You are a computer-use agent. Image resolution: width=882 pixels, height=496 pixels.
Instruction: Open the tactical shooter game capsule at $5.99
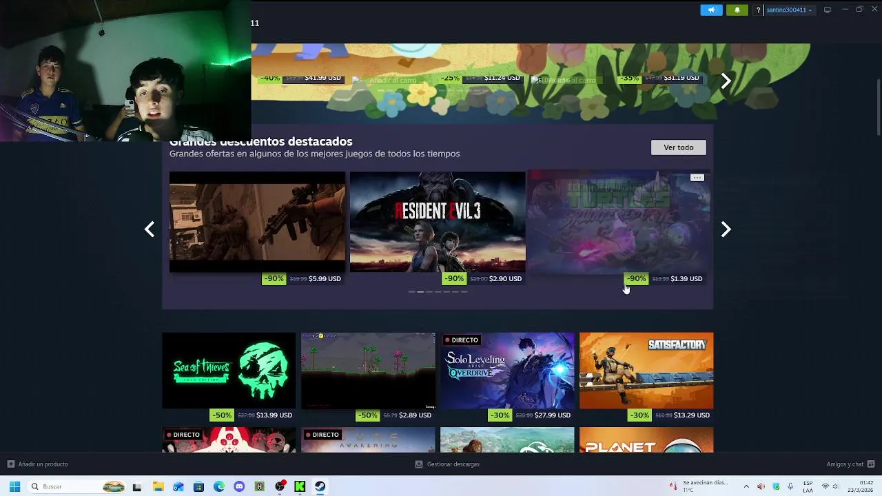(x=257, y=222)
